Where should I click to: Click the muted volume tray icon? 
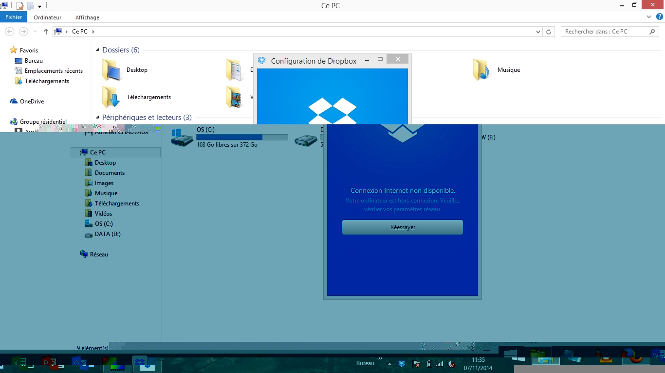(x=452, y=364)
